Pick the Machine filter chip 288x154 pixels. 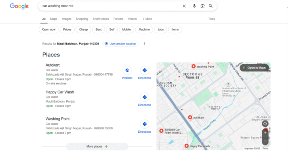144,30
